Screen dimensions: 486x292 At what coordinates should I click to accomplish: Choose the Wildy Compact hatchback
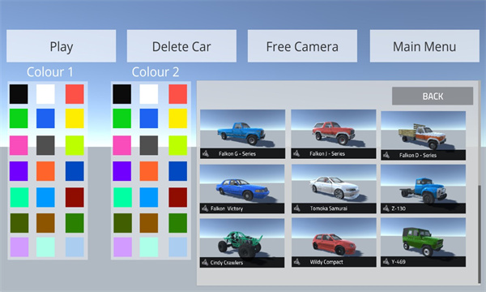[334, 243]
